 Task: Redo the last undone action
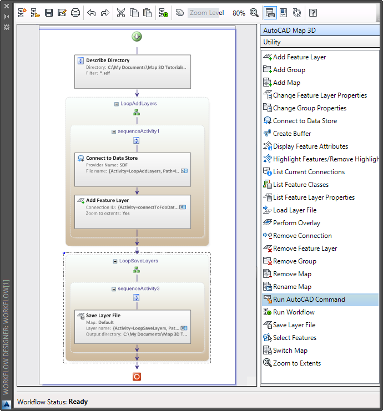[105, 13]
